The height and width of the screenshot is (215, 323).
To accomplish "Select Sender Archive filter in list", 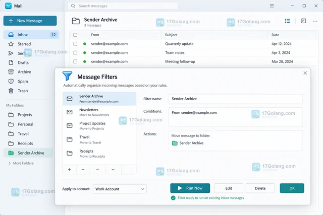I will tap(99, 99).
